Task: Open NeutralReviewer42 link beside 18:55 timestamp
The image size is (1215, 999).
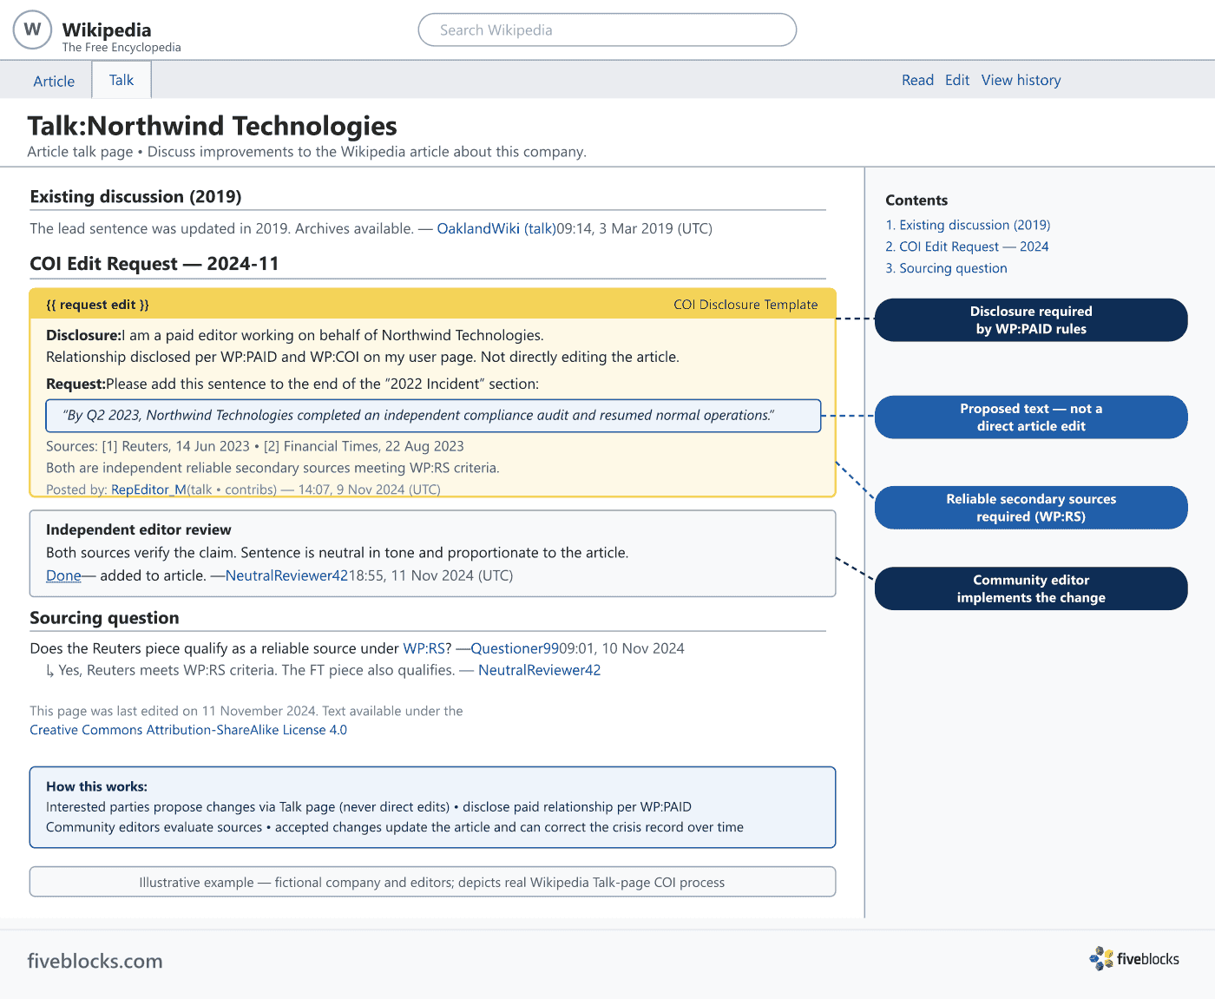Action: 286,575
